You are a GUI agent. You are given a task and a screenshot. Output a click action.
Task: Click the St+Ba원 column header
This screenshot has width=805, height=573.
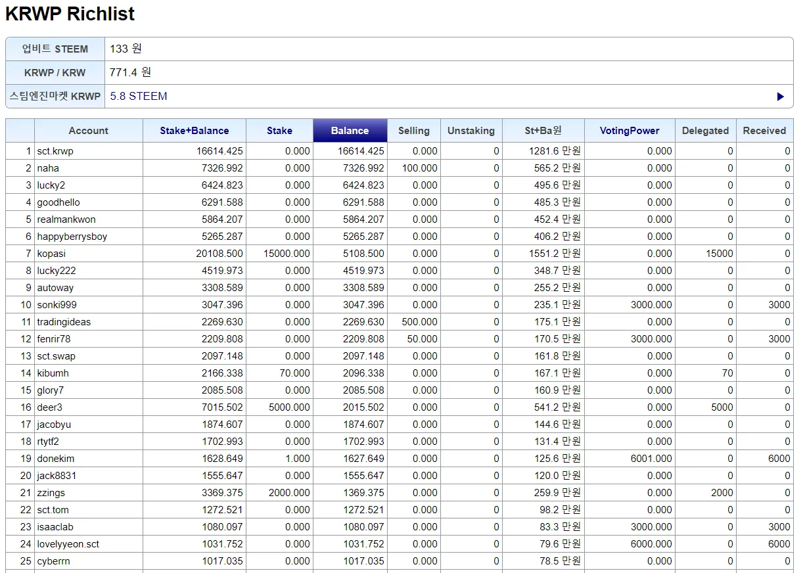(543, 131)
